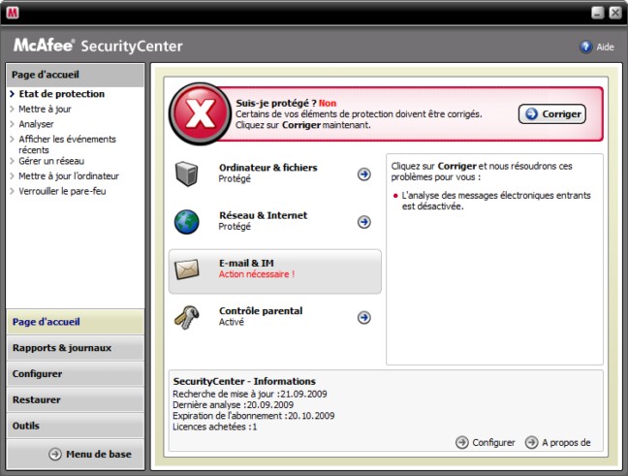Expand Contrôle parental details arrow
This screenshot has height=476, width=628.
pos(364,317)
